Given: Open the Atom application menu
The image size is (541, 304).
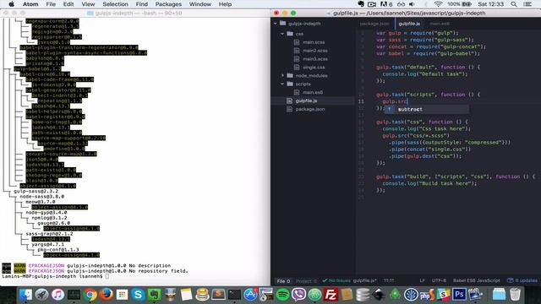Looking at the screenshot, I should tap(30, 4).
